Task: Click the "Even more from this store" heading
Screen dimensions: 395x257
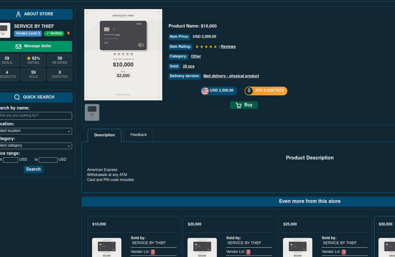Action: pos(310,201)
